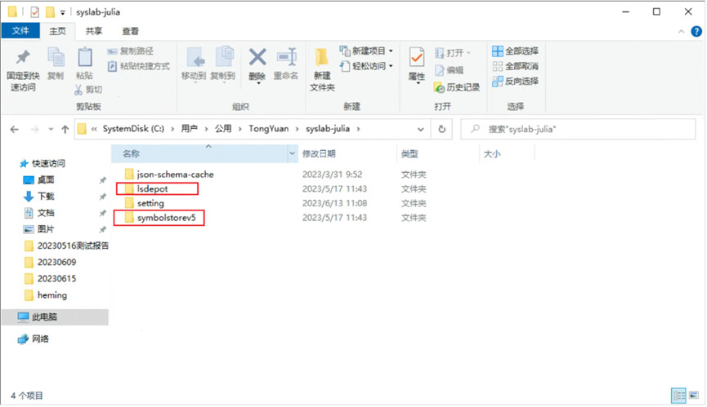This screenshot has height=407, width=707.
Task: Switch to large icons view layout
Action: click(x=694, y=396)
